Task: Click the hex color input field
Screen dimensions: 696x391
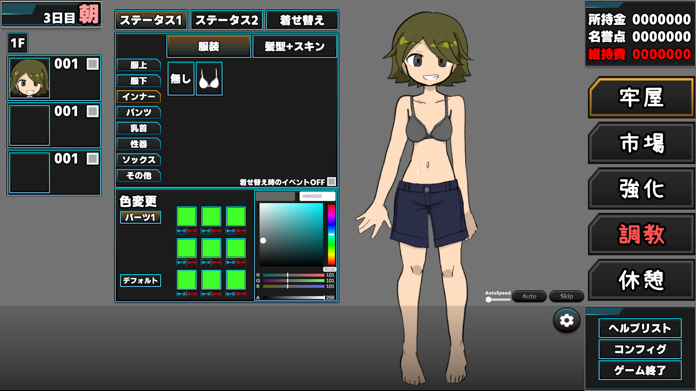Action: 317,196
